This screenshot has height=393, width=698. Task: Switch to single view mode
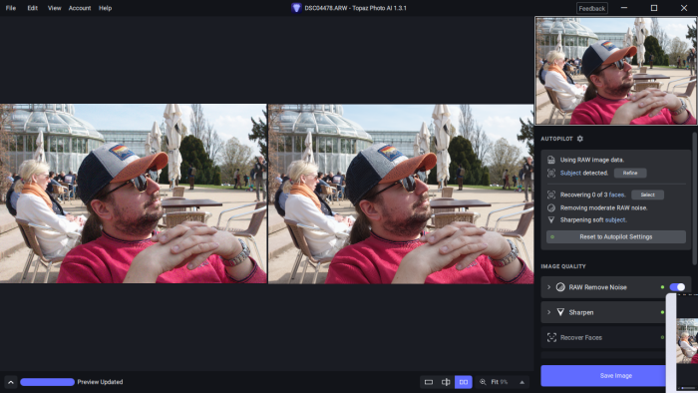click(429, 382)
